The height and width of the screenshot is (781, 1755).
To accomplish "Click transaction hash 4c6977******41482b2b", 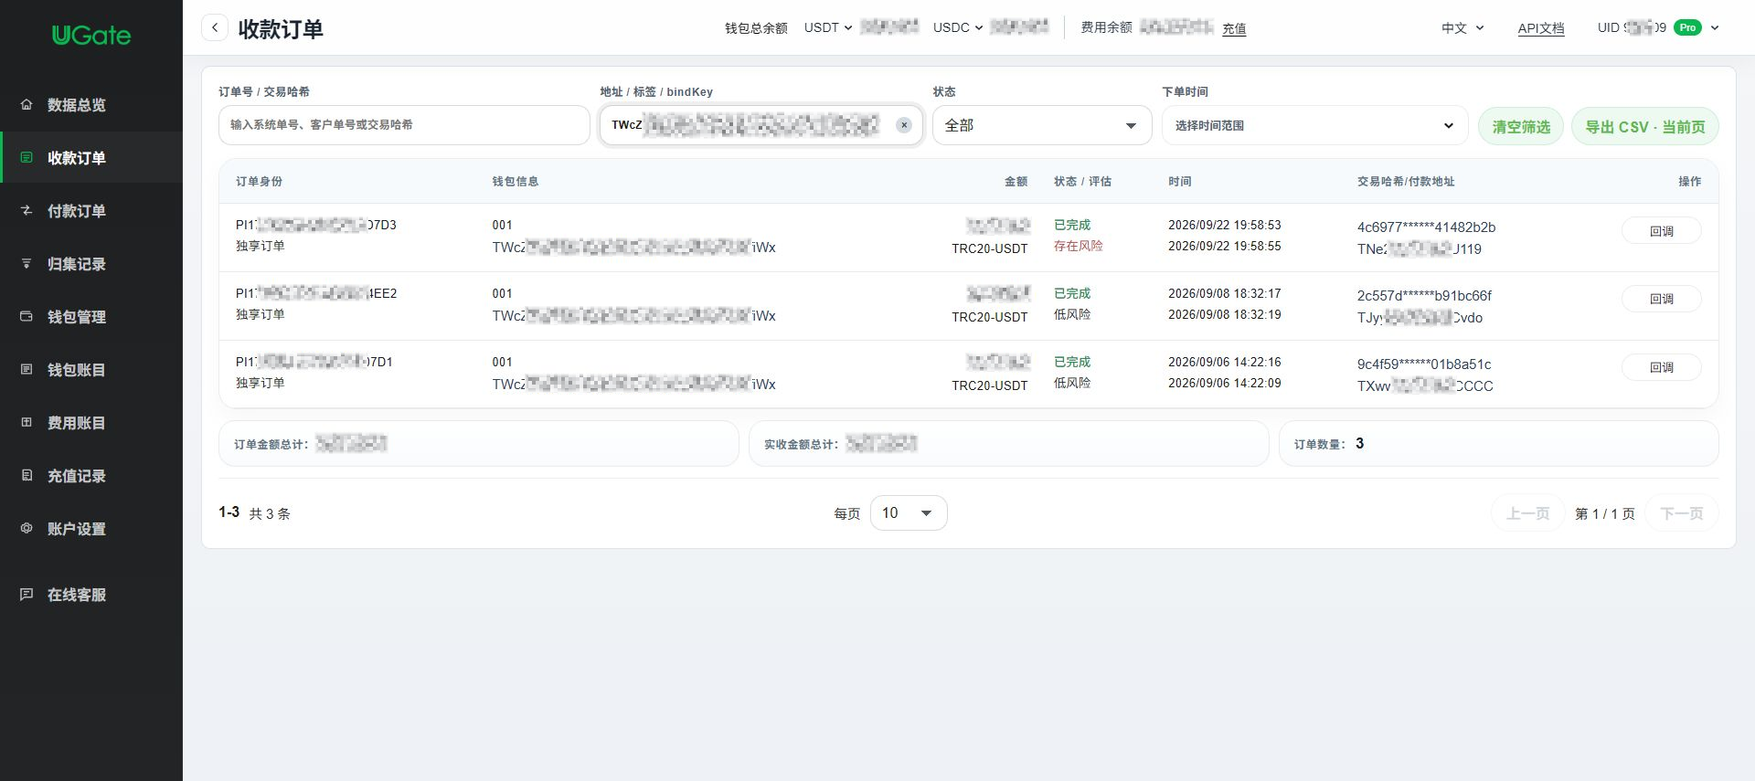I will [1426, 227].
